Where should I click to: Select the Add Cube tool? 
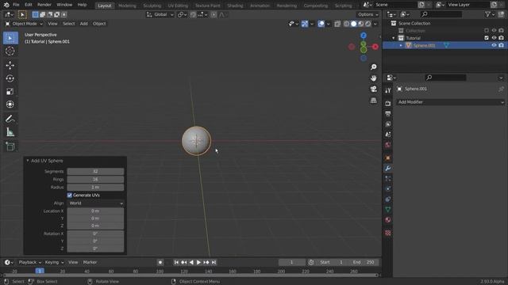coord(10,146)
